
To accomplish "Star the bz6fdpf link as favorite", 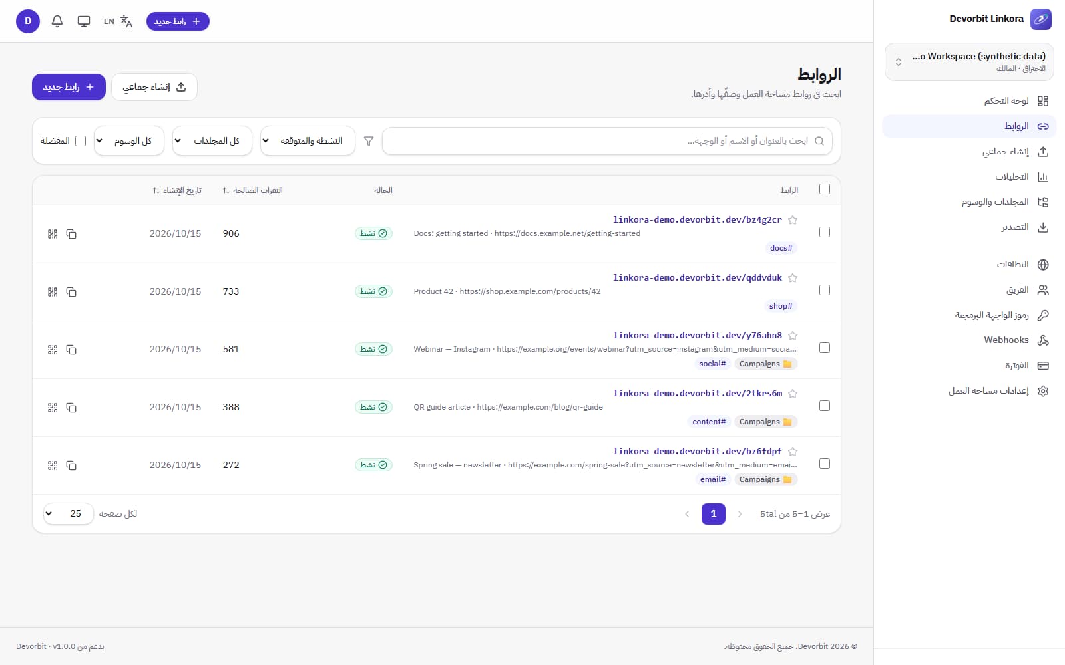I will point(793,452).
